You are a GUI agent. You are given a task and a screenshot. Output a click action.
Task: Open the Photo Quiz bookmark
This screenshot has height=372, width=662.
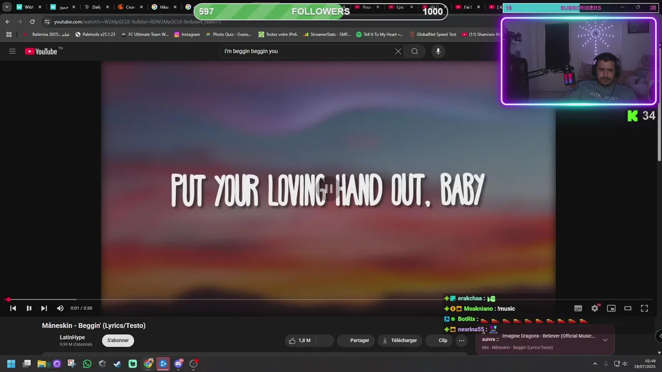pyautogui.click(x=228, y=35)
